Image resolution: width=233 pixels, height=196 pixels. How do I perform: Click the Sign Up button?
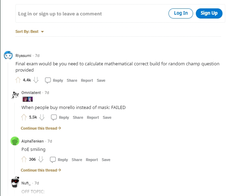pyautogui.click(x=209, y=13)
